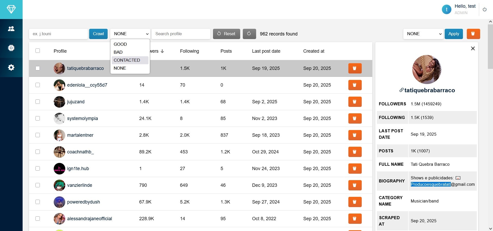This screenshot has height=231, width=493.
Task: Sort by Last post date header
Action: click(x=266, y=51)
